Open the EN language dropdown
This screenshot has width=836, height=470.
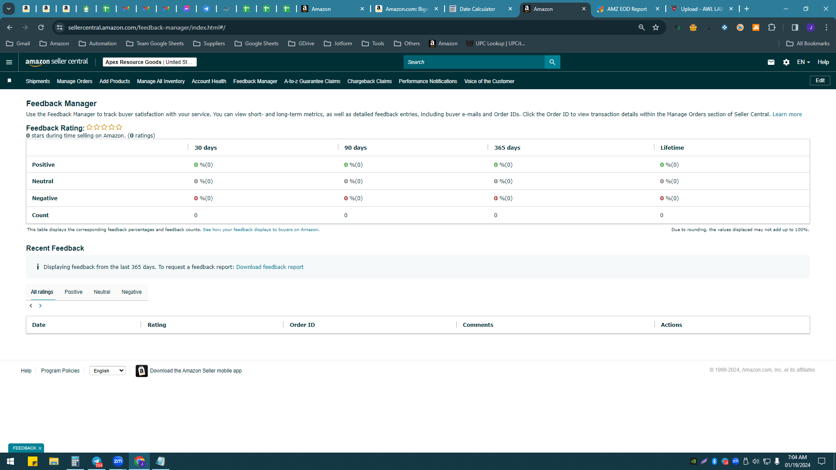tap(803, 62)
